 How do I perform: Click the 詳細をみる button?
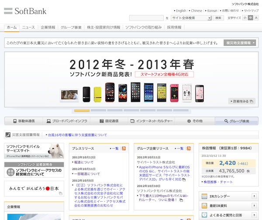click(242, 101)
